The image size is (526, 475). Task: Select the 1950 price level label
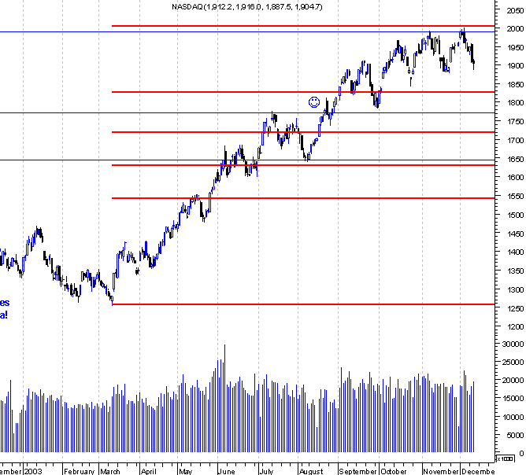[x=515, y=47]
